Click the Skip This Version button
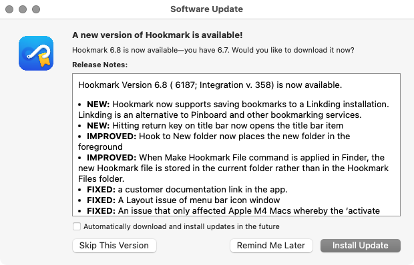 coord(114,246)
